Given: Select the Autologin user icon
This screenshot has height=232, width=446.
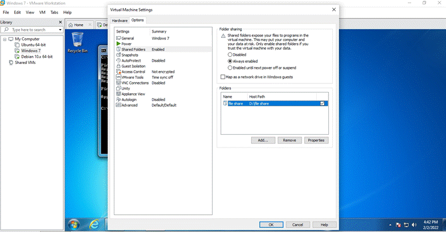Looking at the screenshot, I should point(118,99).
